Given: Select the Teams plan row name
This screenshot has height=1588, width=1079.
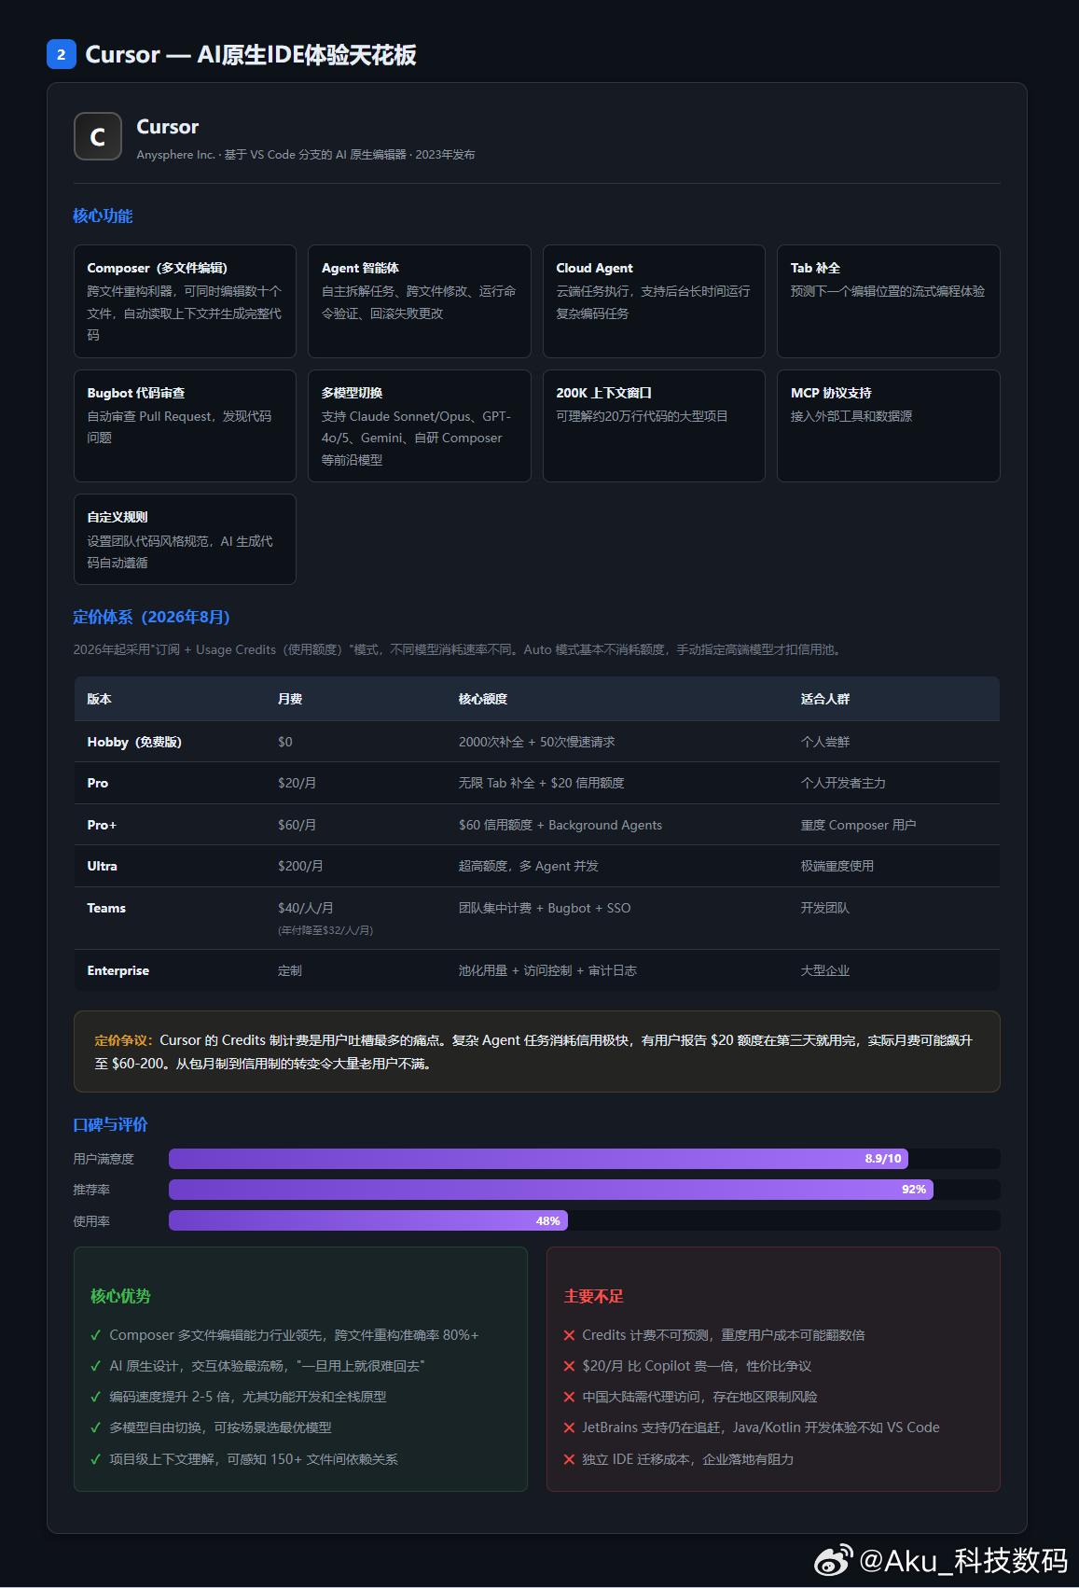Looking at the screenshot, I should point(106,908).
